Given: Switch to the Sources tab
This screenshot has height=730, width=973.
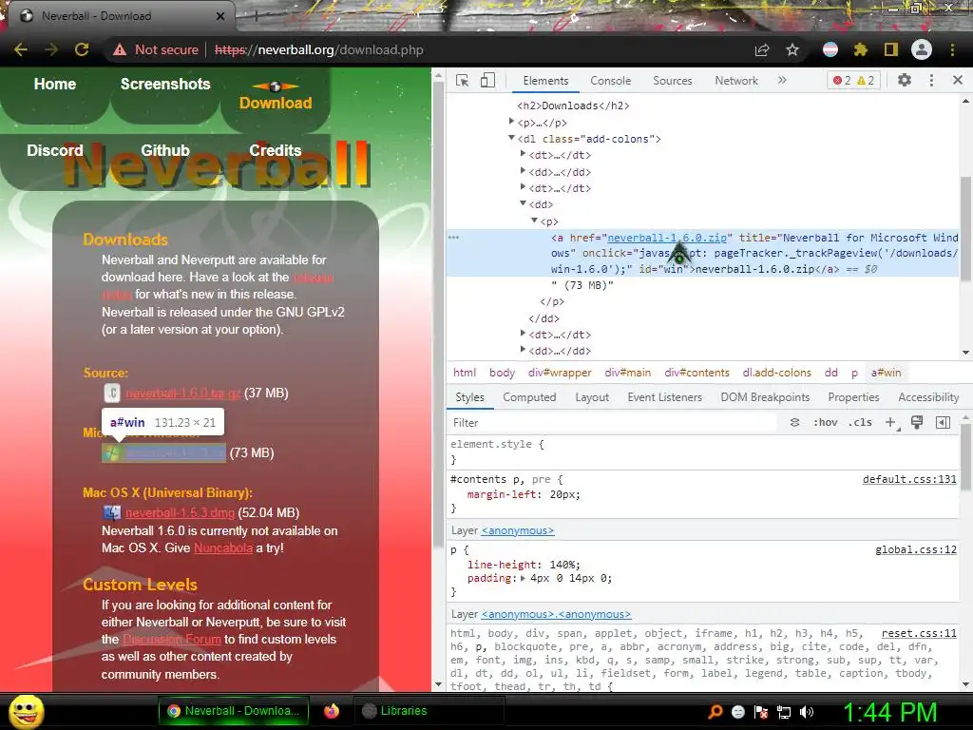Looking at the screenshot, I should pyautogui.click(x=672, y=81).
